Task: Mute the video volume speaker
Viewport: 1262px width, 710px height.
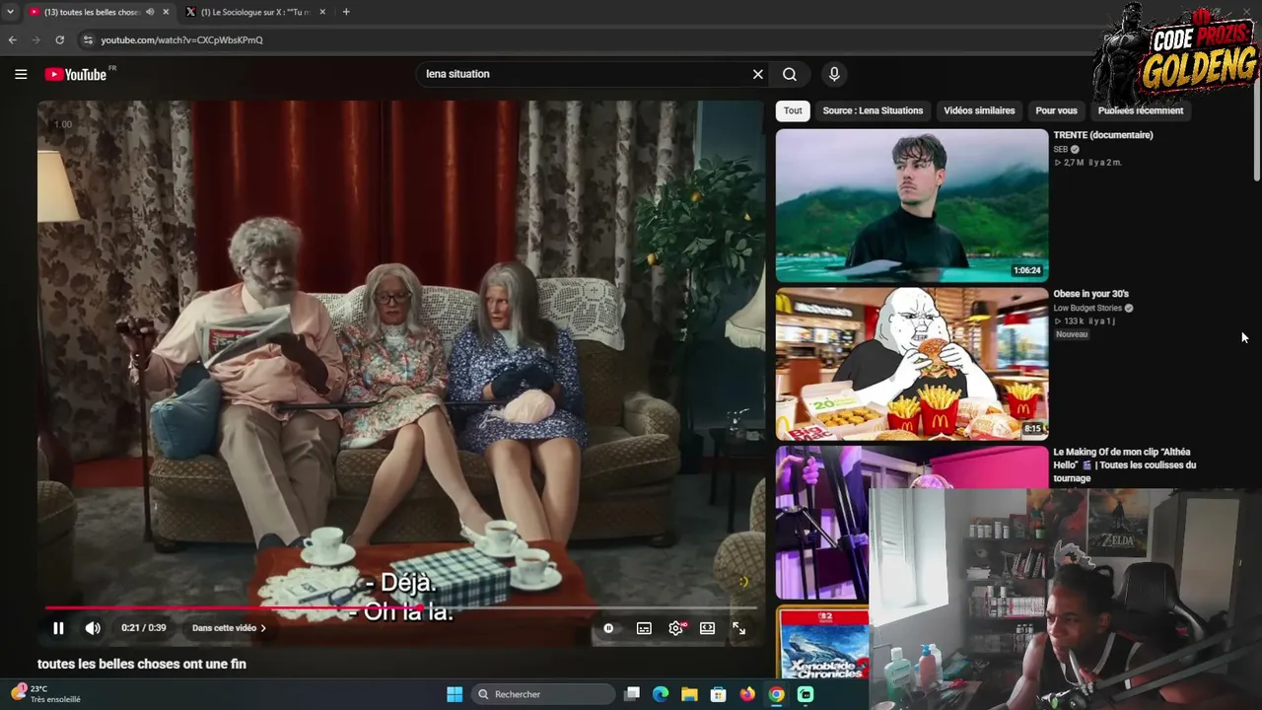Action: coord(93,628)
